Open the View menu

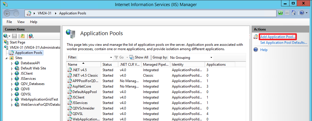[21, 22]
